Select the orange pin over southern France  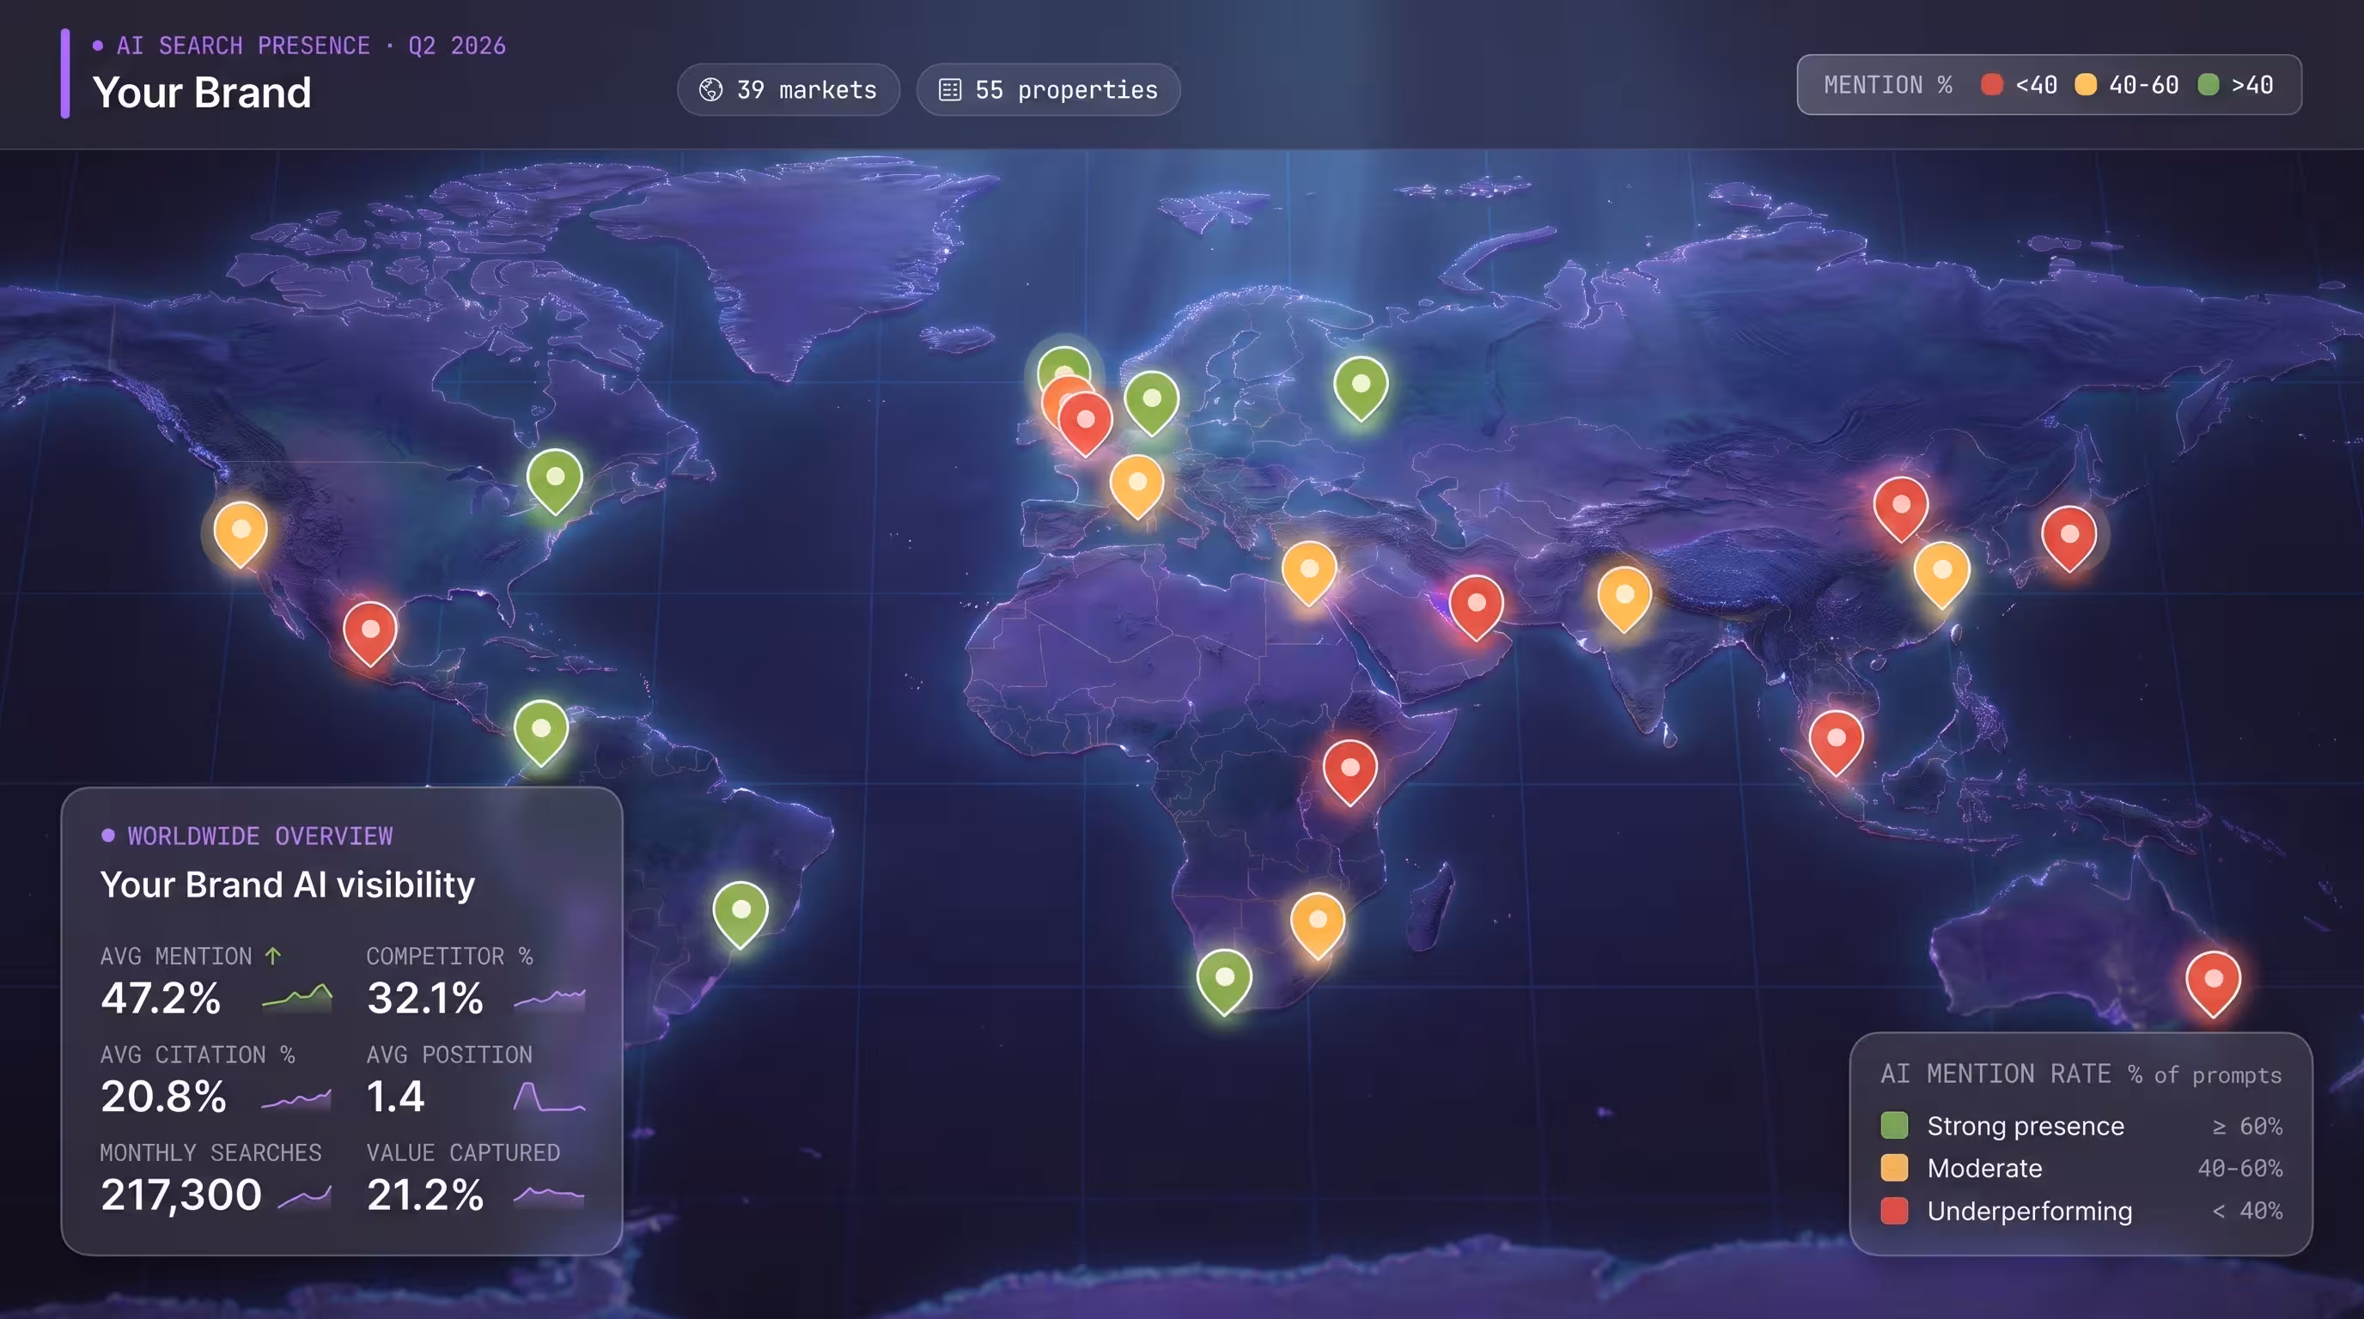1137,486
